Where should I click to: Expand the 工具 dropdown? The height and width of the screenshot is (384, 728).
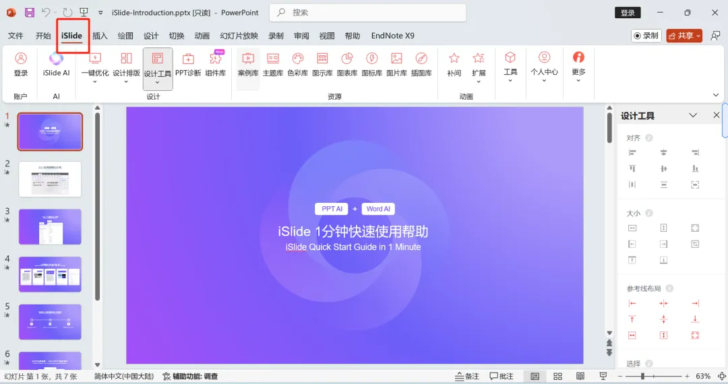510,81
